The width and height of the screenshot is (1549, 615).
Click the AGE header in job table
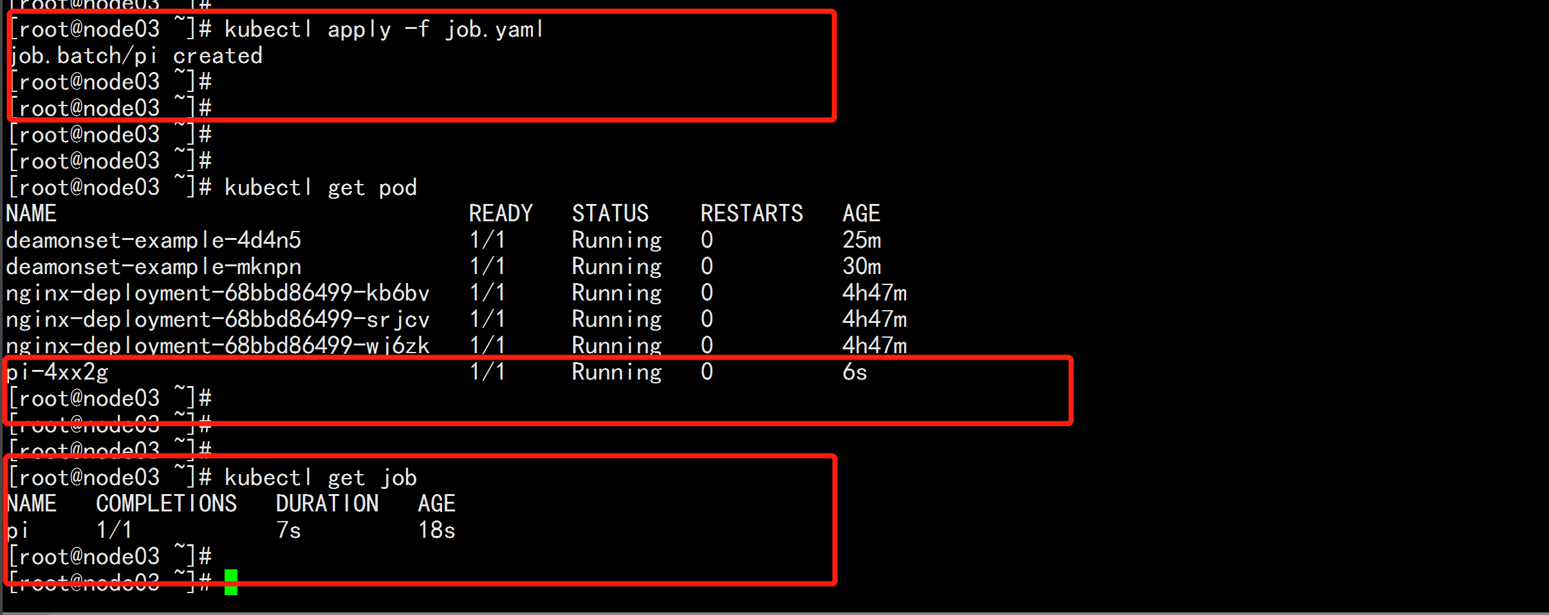click(x=436, y=504)
